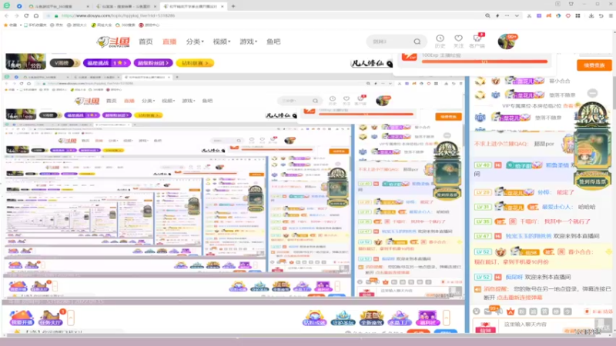
Task: Click the username 最爱走心人 in chat
Action: point(557,207)
